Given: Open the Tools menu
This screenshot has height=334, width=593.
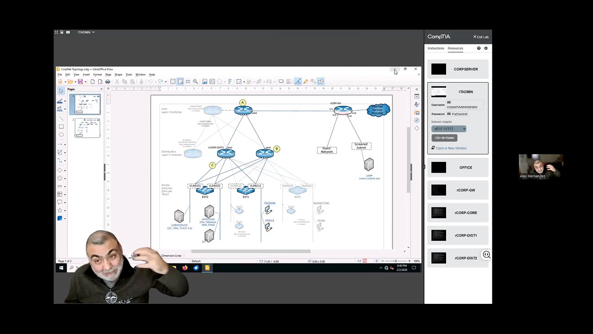Looking at the screenshot, I should click(x=129, y=74).
